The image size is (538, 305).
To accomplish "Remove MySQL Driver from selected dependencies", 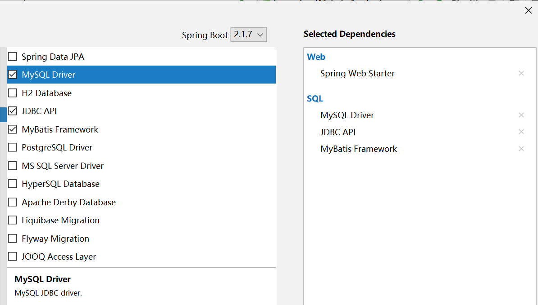I will [521, 115].
